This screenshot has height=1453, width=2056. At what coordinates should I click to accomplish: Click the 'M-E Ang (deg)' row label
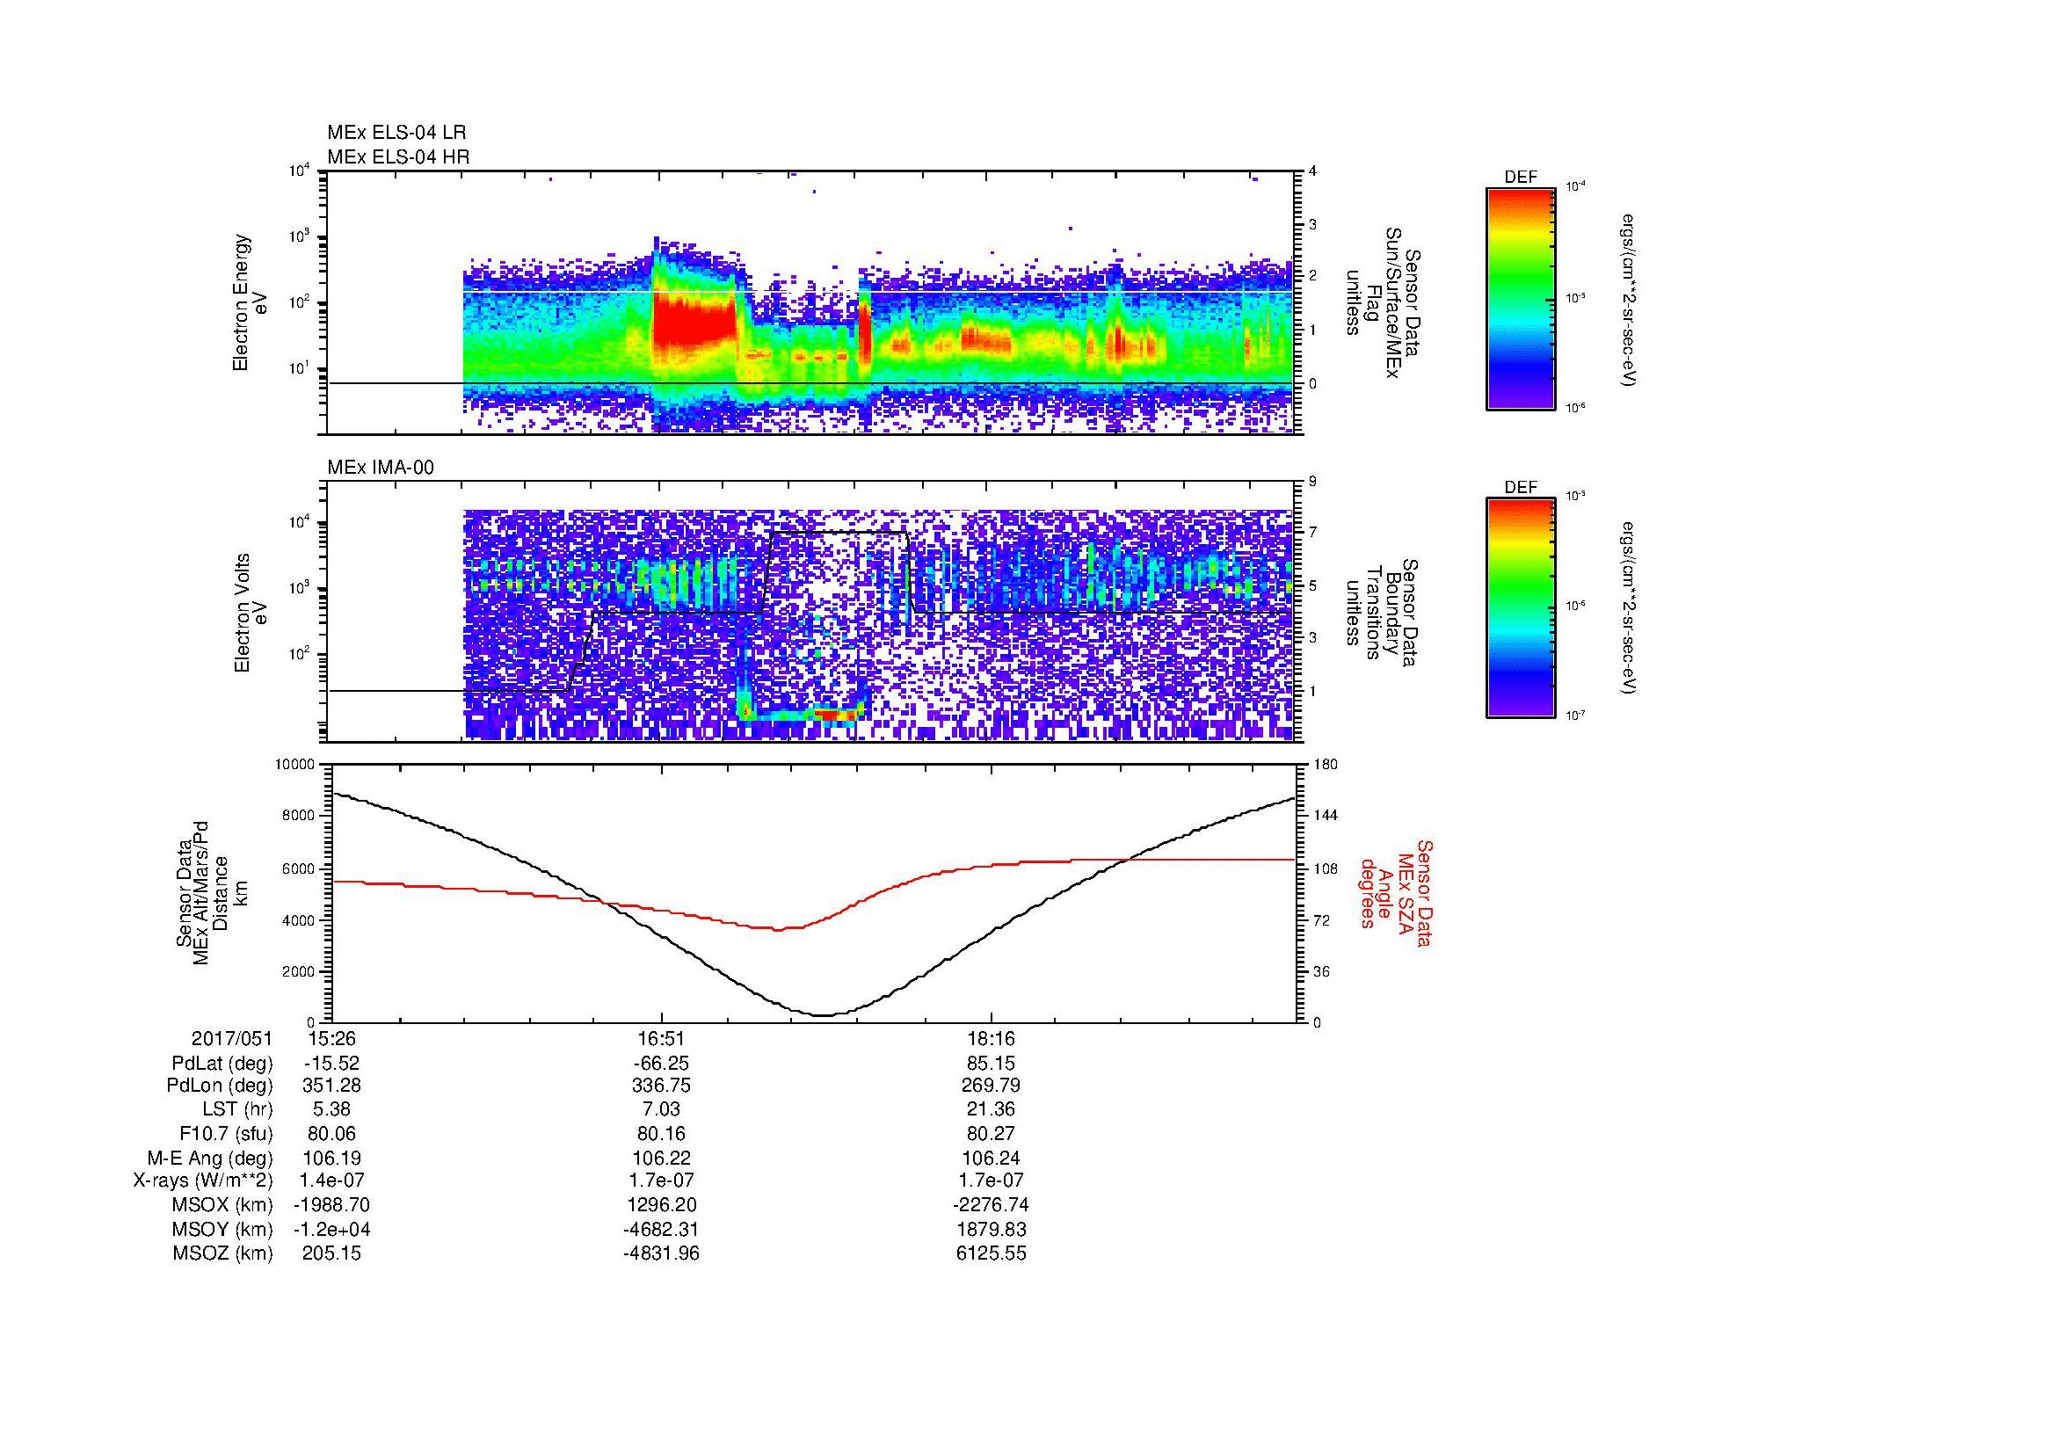[209, 1158]
